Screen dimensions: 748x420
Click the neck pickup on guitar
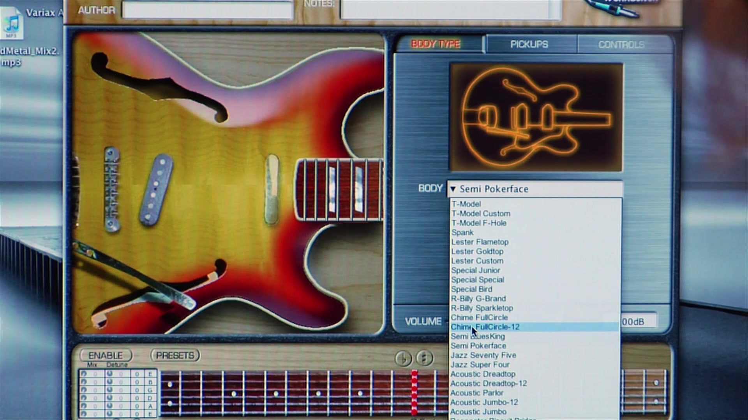coord(272,189)
